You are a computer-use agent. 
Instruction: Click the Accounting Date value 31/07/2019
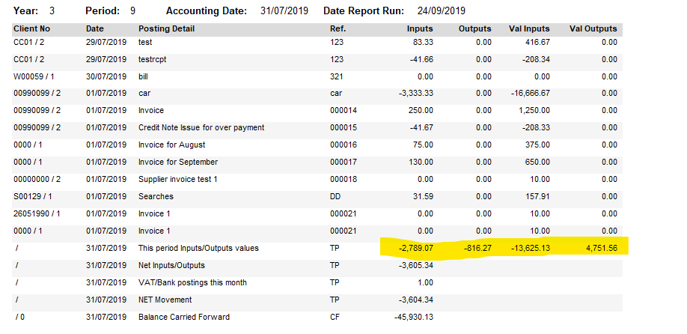(x=284, y=11)
